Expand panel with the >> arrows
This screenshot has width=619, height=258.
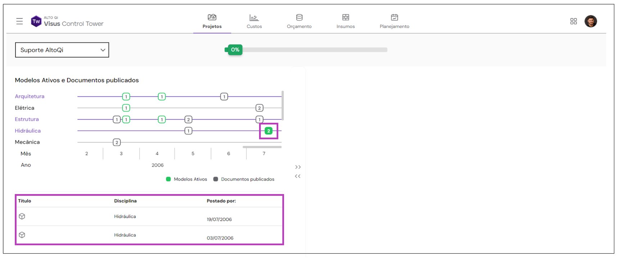click(298, 167)
